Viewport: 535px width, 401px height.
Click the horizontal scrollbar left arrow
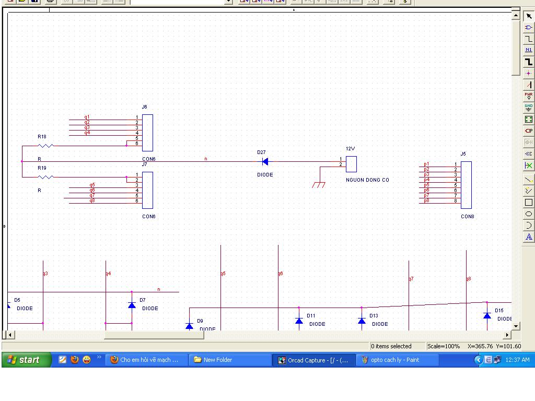[10, 335]
